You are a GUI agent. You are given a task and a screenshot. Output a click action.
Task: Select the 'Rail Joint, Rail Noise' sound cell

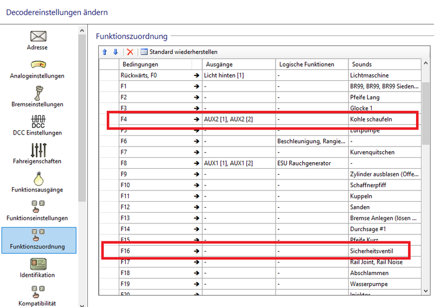[x=385, y=262]
